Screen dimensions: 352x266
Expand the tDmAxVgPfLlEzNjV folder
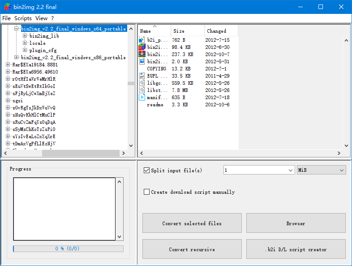click(8, 144)
